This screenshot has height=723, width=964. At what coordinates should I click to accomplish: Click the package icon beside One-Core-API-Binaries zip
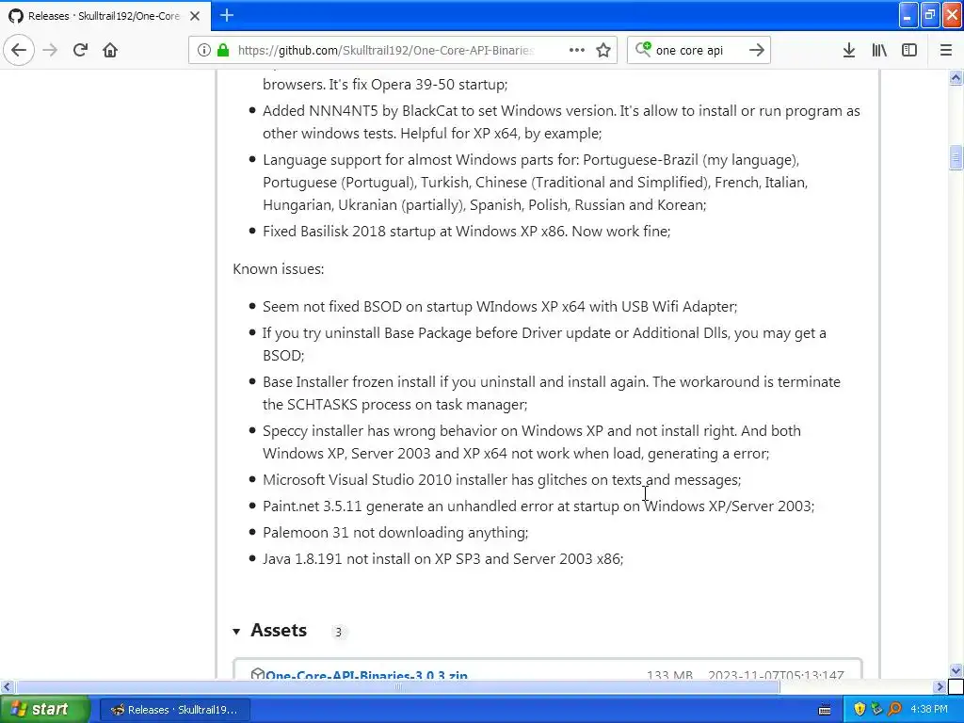pyautogui.click(x=258, y=674)
